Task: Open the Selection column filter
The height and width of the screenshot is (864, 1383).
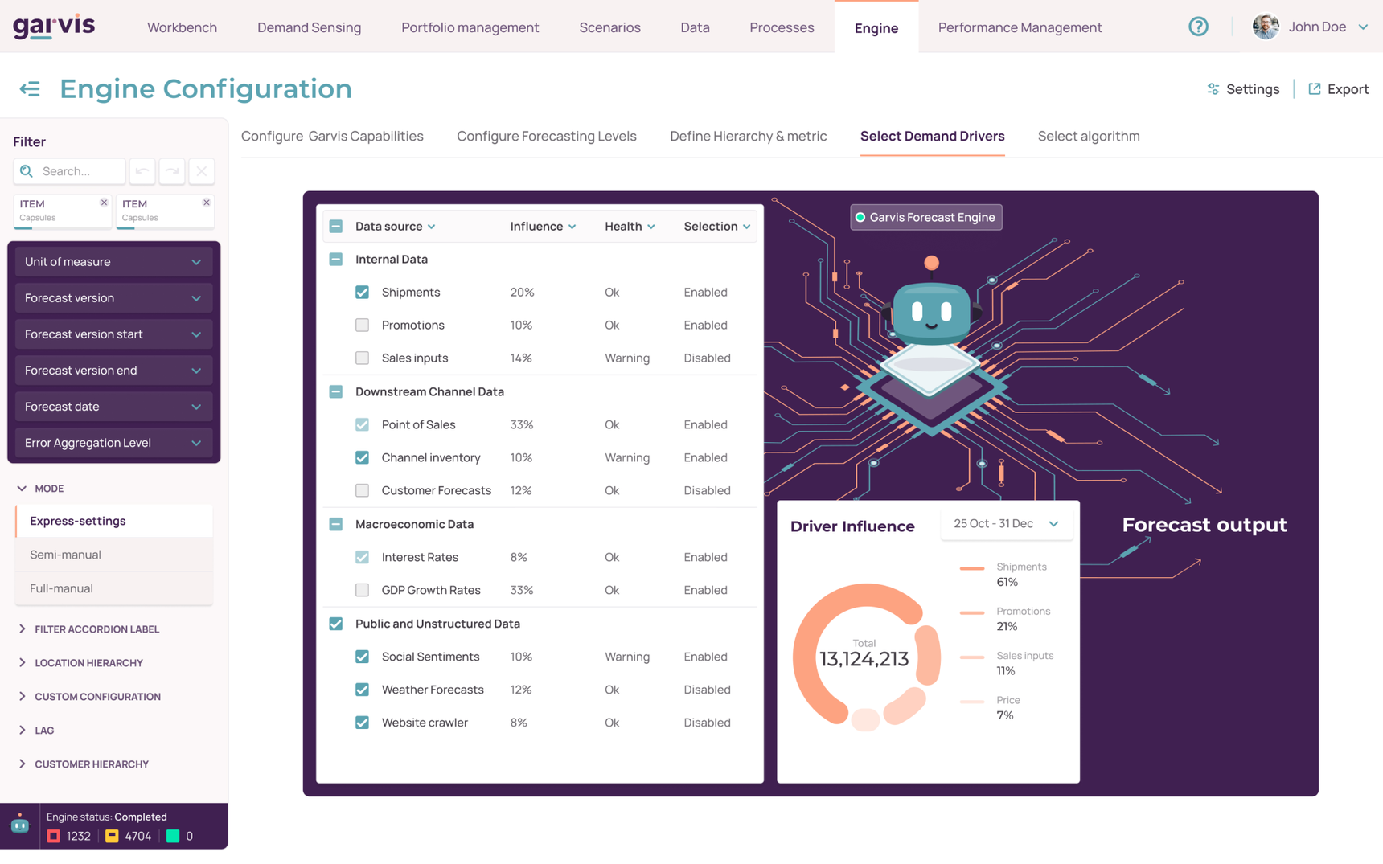Action: 717,227
